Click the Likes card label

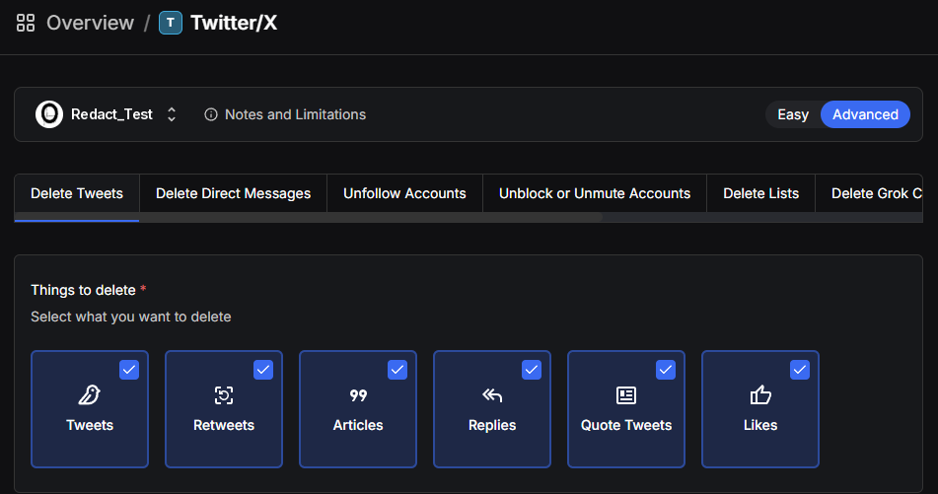760,425
